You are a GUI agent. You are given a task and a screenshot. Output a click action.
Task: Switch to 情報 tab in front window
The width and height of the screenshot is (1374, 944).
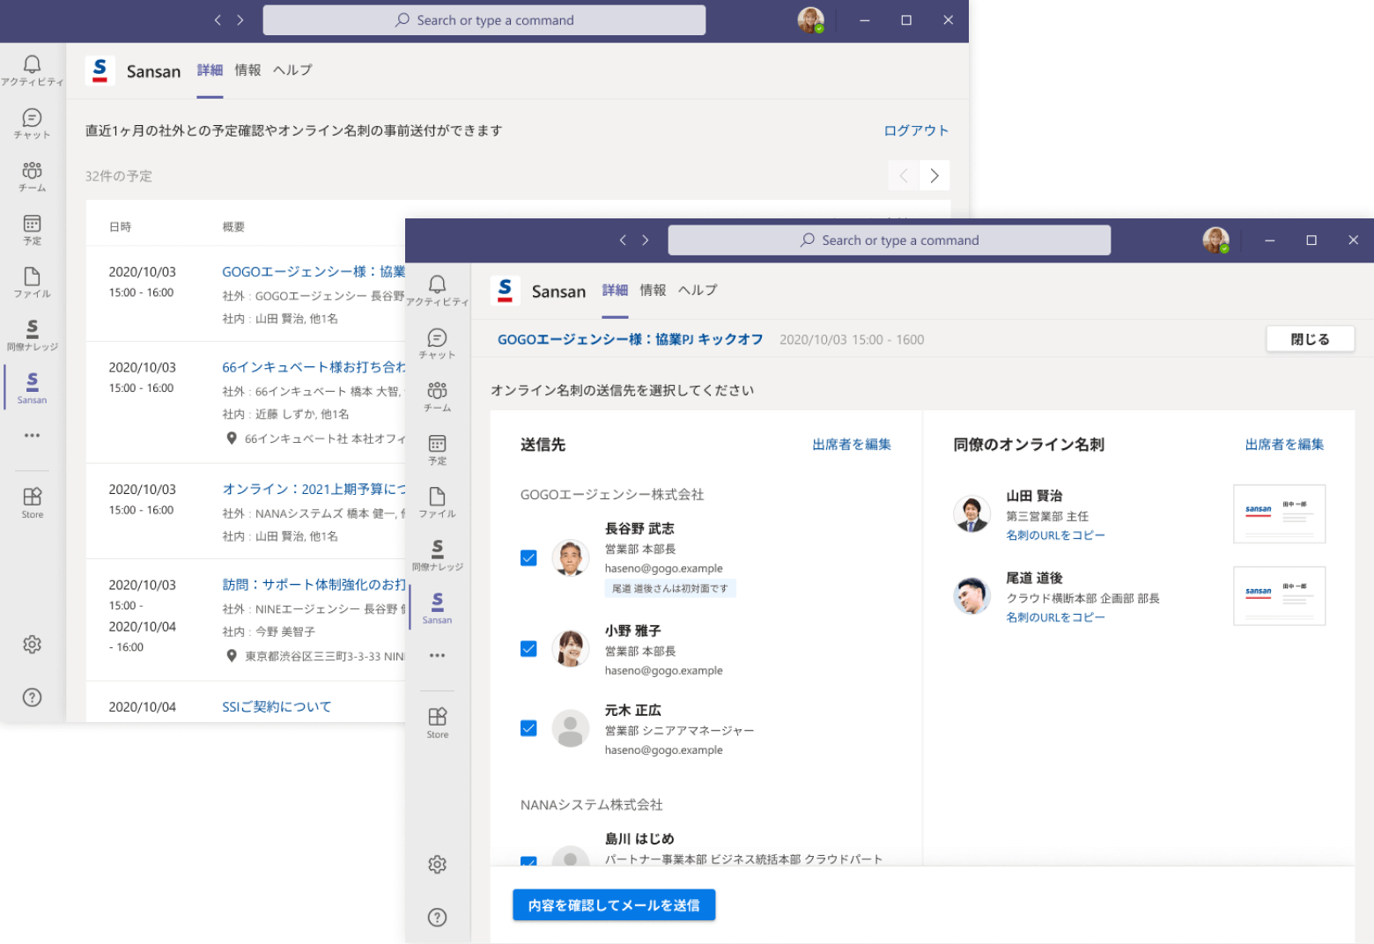pos(653,291)
